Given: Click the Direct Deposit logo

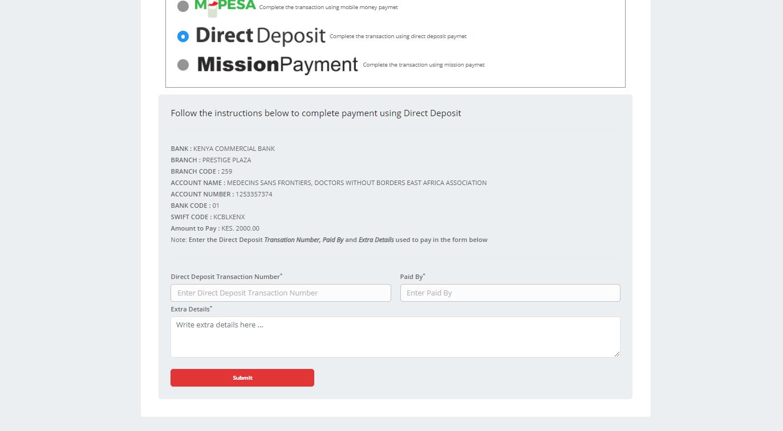Looking at the screenshot, I should [x=261, y=36].
